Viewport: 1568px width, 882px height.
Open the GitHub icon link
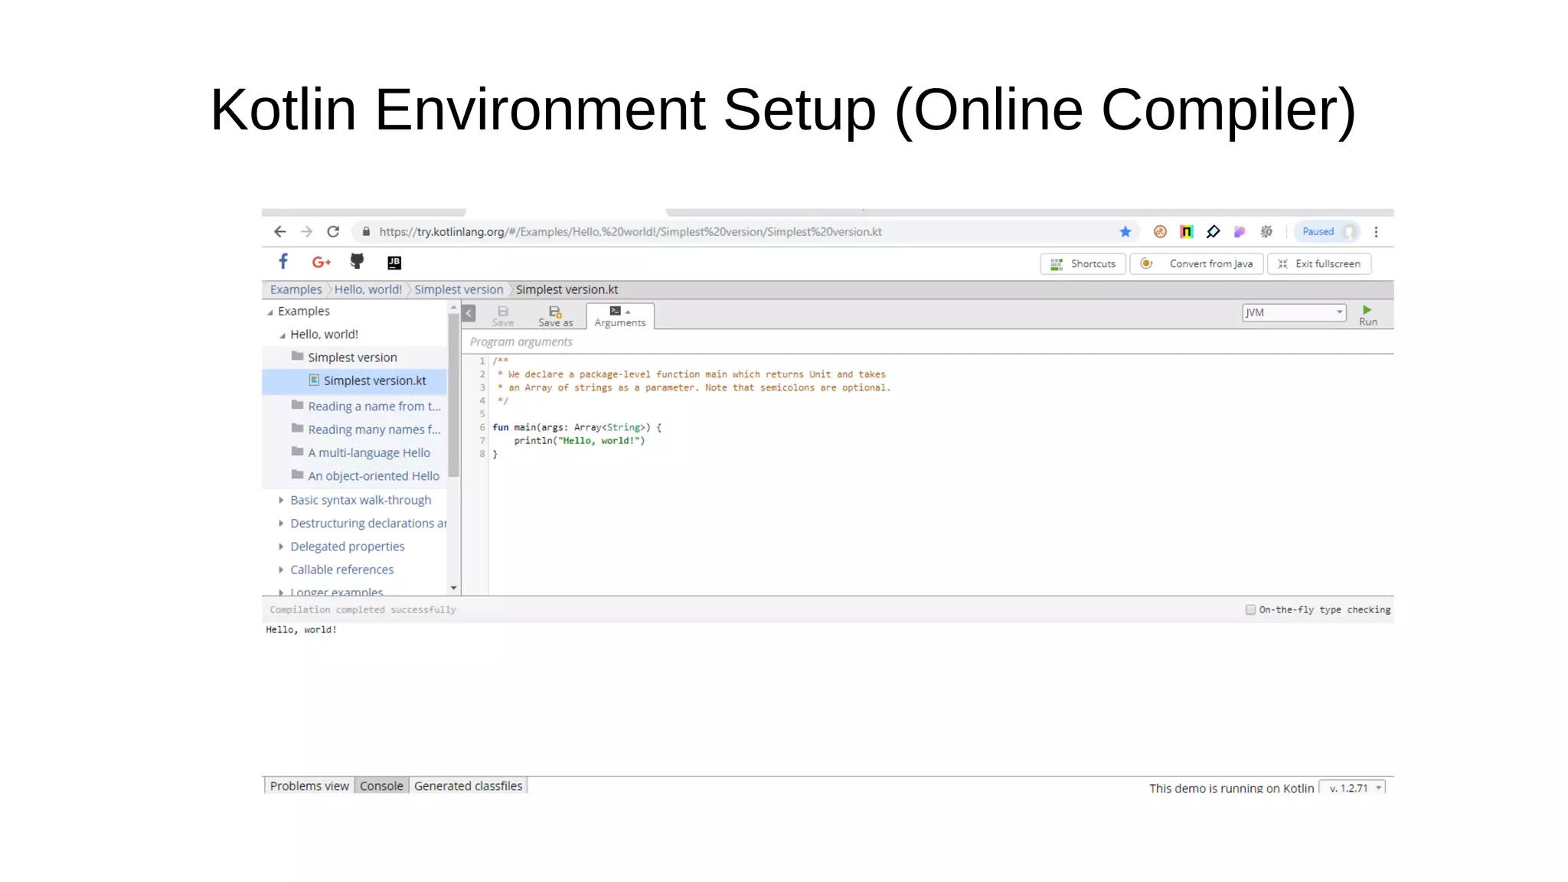click(x=357, y=262)
